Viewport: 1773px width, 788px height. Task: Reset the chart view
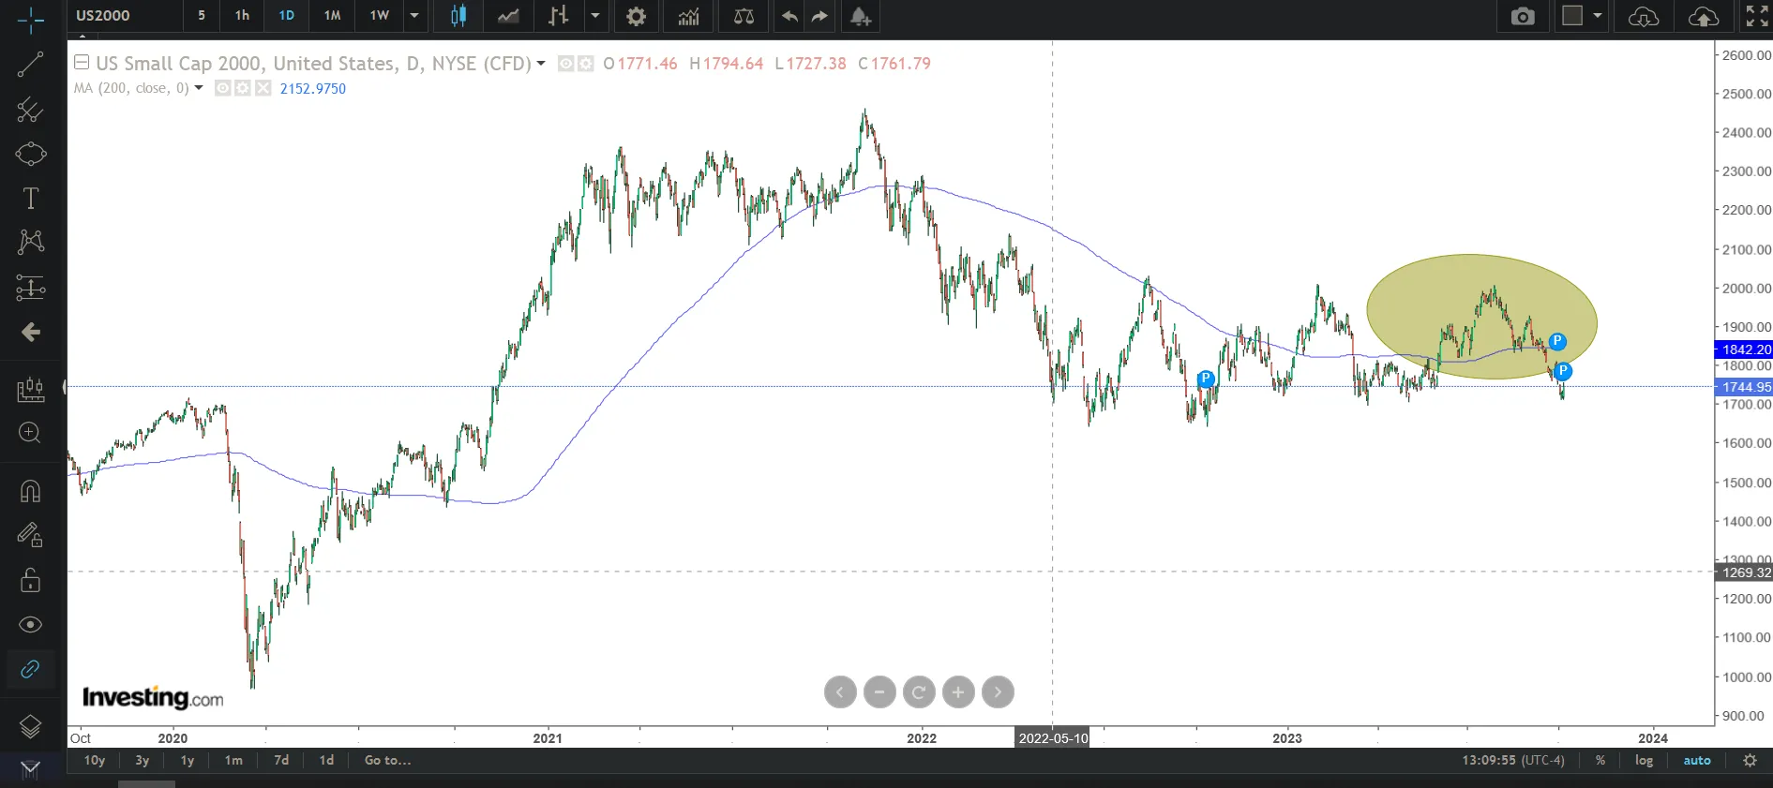(x=919, y=692)
